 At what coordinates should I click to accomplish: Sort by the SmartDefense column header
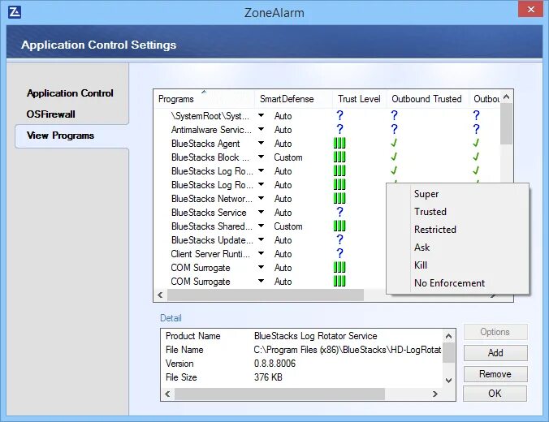(x=293, y=99)
